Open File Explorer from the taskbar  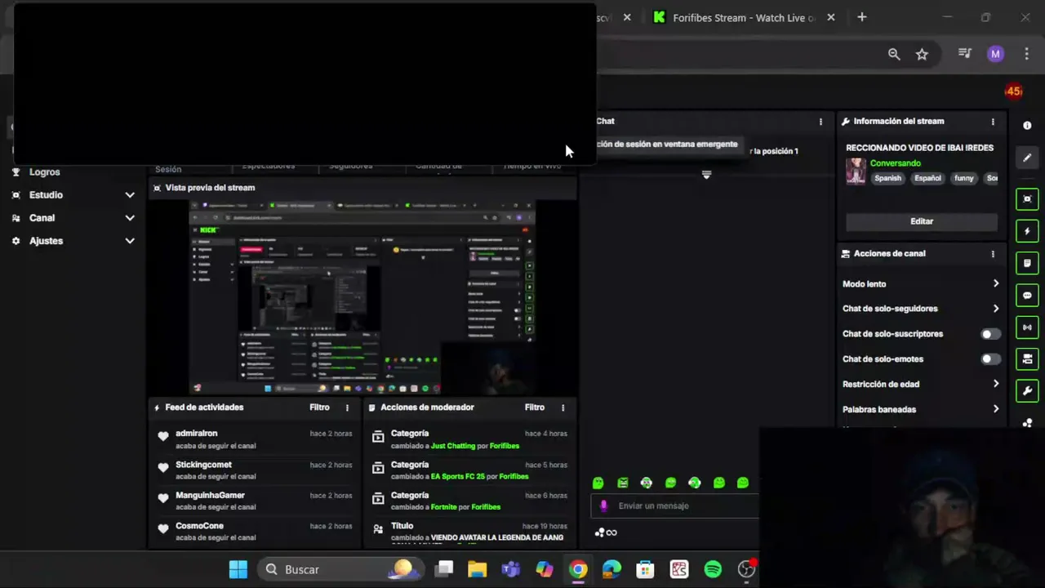click(478, 569)
